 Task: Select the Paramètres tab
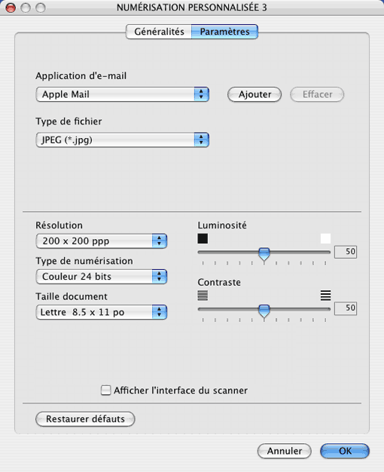[224, 32]
